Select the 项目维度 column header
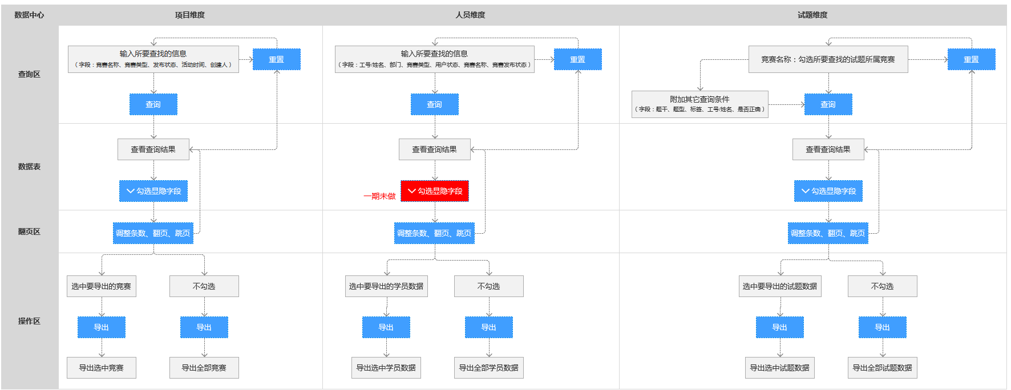1011x390 pixels. 190,15
